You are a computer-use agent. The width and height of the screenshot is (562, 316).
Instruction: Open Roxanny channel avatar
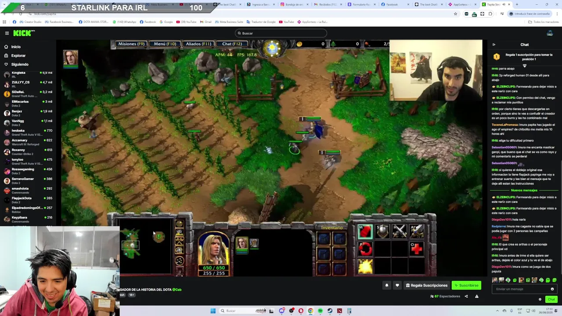coord(7,151)
